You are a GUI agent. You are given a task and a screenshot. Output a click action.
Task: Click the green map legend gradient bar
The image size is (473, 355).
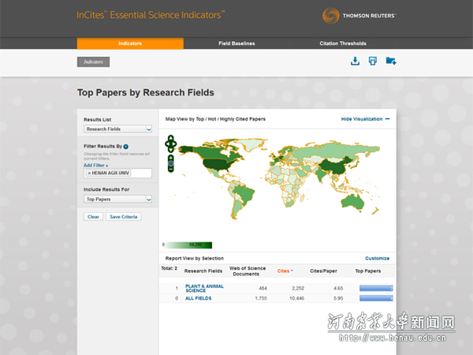tap(188, 245)
